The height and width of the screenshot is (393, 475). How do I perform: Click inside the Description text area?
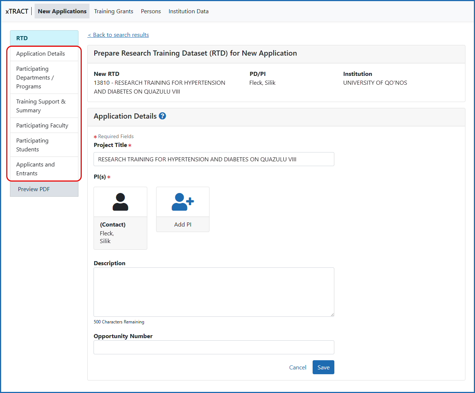click(214, 292)
